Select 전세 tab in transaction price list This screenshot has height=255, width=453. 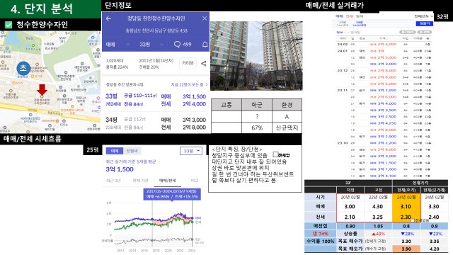[349, 16]
